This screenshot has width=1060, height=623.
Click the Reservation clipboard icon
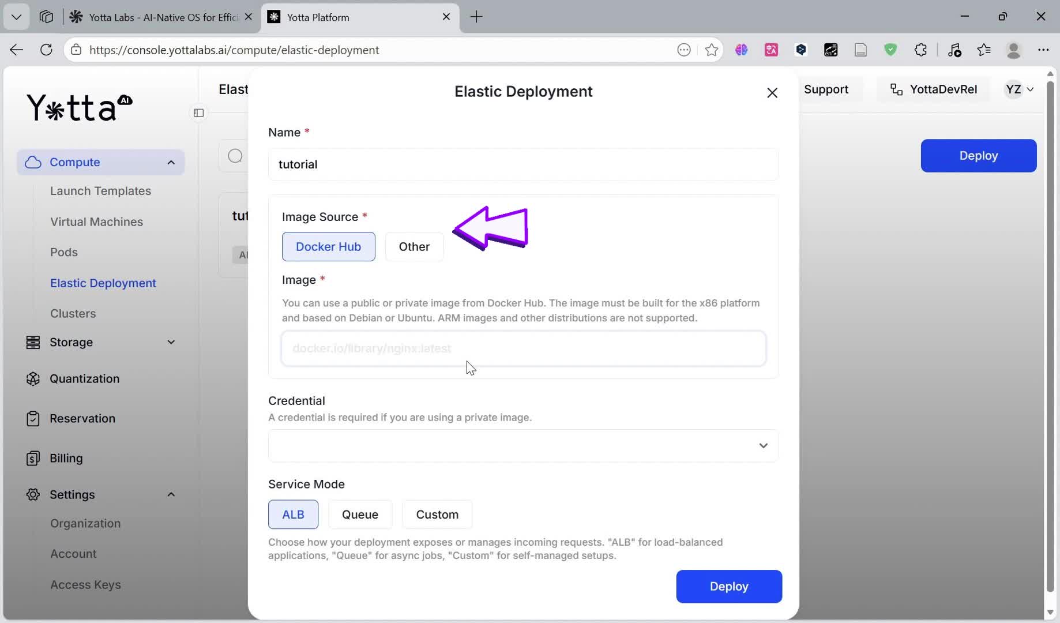[33, 419]
